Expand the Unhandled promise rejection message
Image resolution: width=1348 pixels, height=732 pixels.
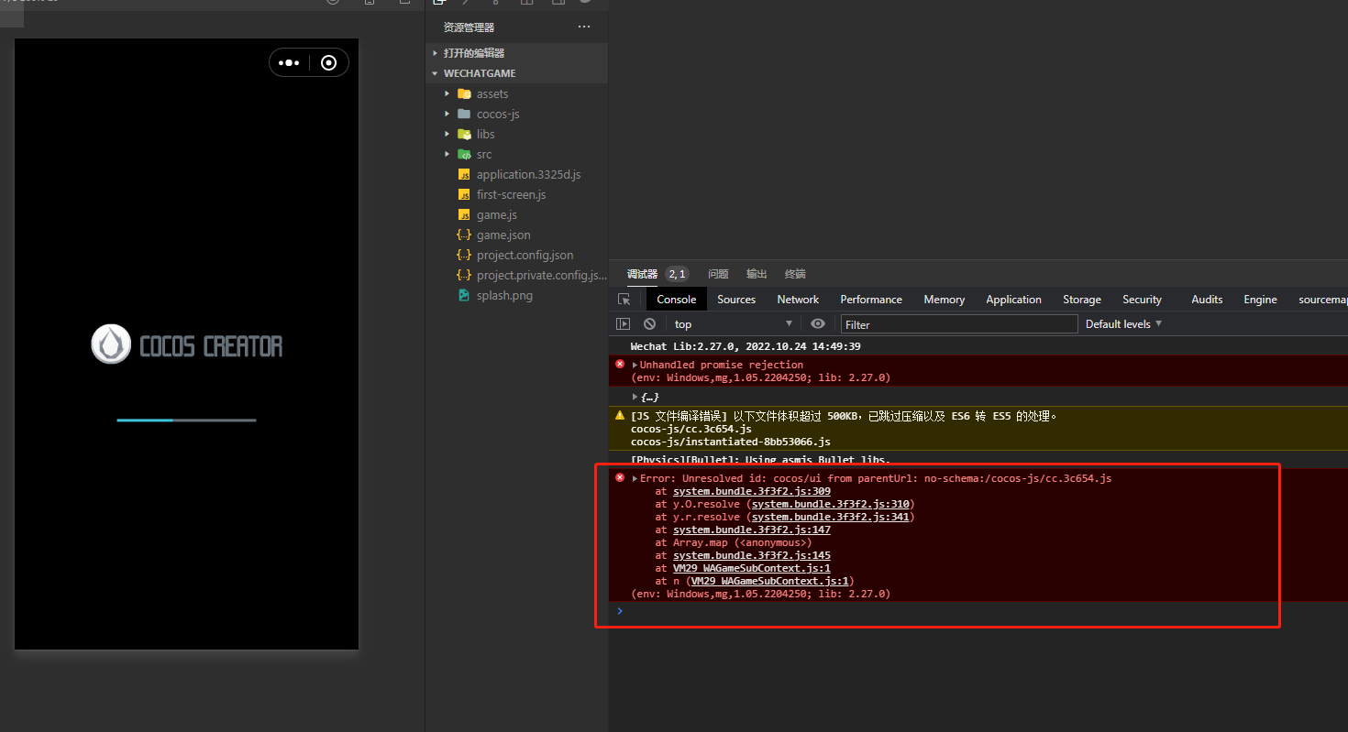635,365
